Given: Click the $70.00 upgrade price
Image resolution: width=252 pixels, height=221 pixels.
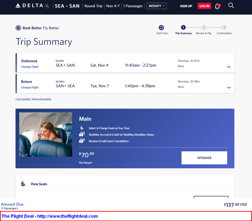Looking at the screenshot, I should coord(87,155).
